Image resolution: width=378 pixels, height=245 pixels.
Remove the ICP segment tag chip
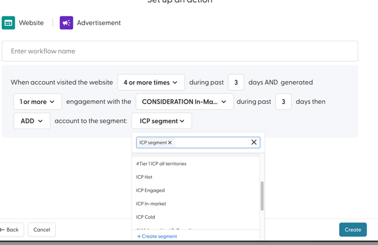click(170, 143)
